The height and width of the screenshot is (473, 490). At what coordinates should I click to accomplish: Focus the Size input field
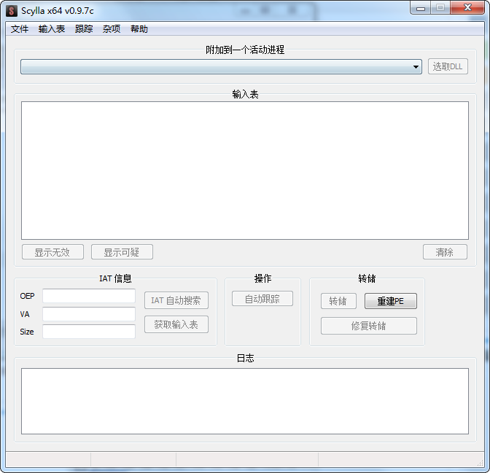[89, 332]
